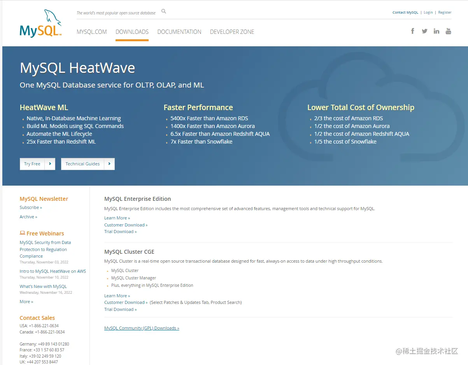468x365 pixels.
Task: Click HeatWave ML heading
Action: (x=44, y=107)
